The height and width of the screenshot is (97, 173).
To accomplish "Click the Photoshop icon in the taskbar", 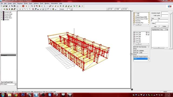I will click(23, 95).
